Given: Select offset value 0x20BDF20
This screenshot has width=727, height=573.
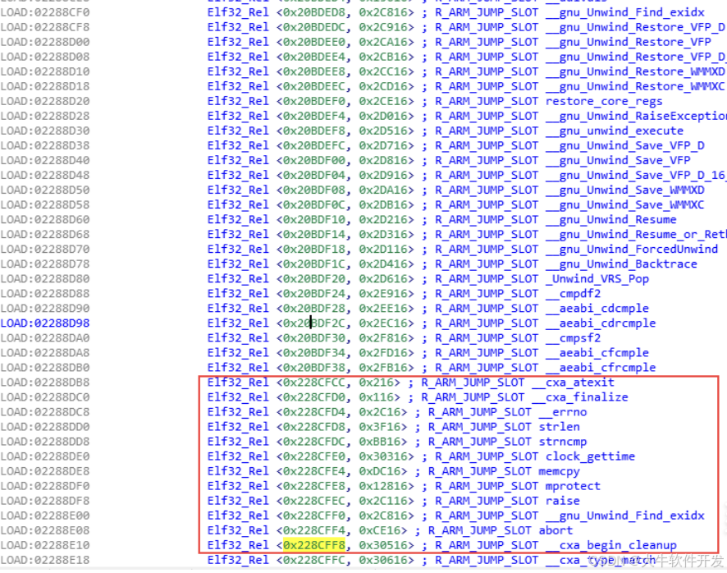Looking at the screenshot, I should coord(314,279).
